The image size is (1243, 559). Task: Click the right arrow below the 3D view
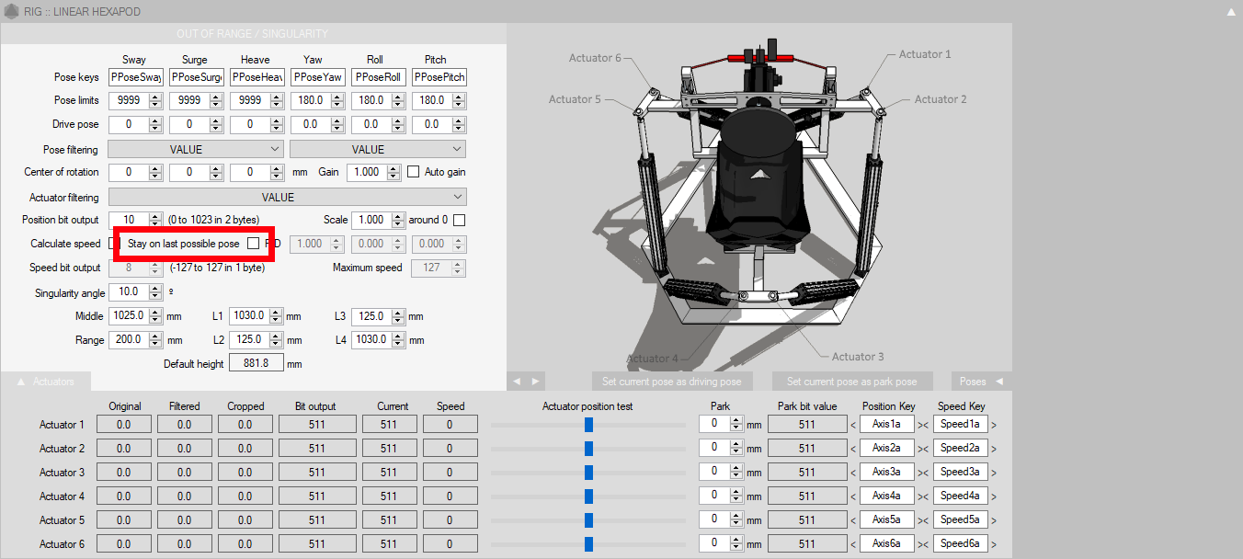point(535,381)
